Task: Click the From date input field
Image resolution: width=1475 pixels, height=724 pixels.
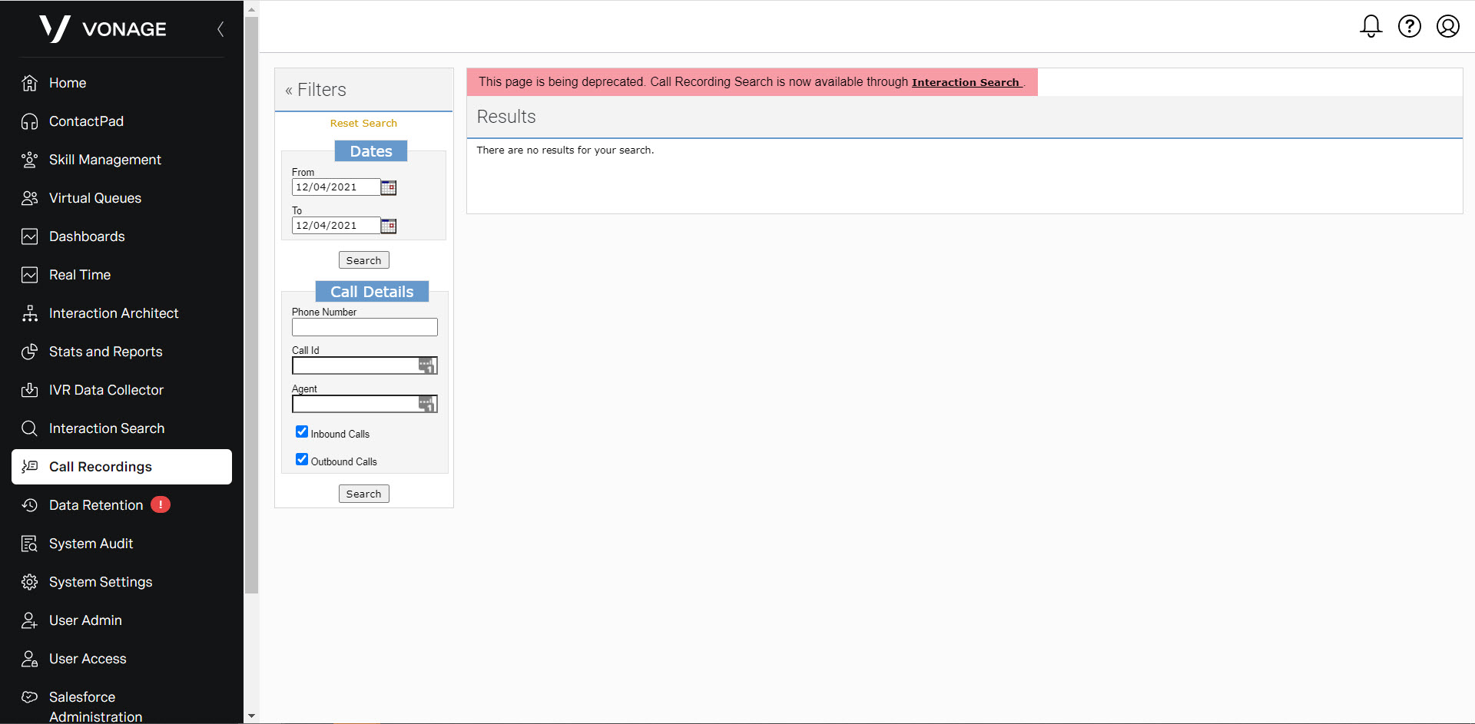Action: [336, 187]
